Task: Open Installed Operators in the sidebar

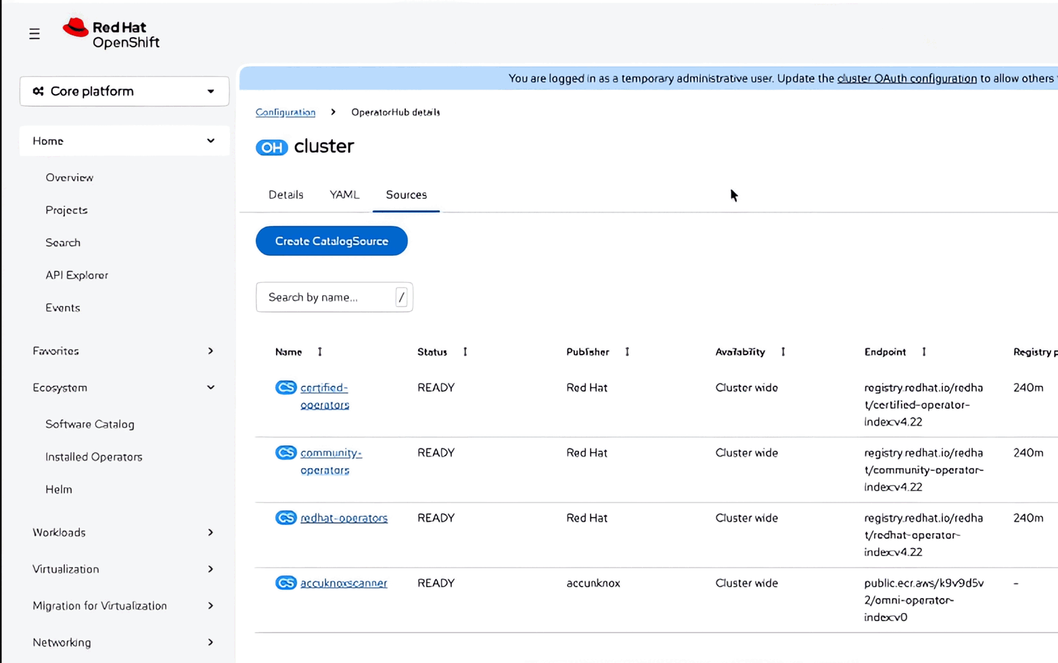Action: point(94,457)
